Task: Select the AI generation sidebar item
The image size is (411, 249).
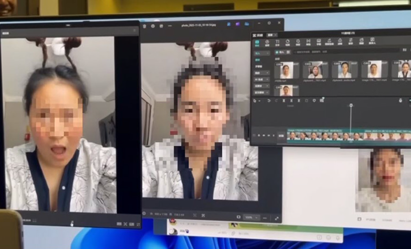Action: pos(261,79)
